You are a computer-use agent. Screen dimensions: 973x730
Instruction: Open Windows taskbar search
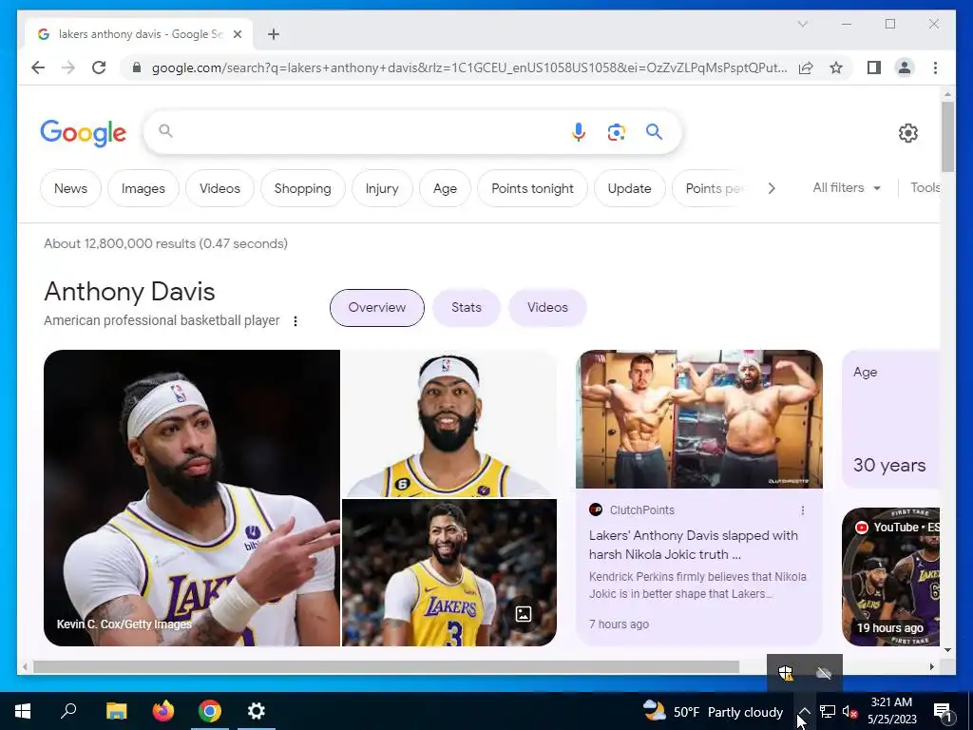[x=68, y=711]
